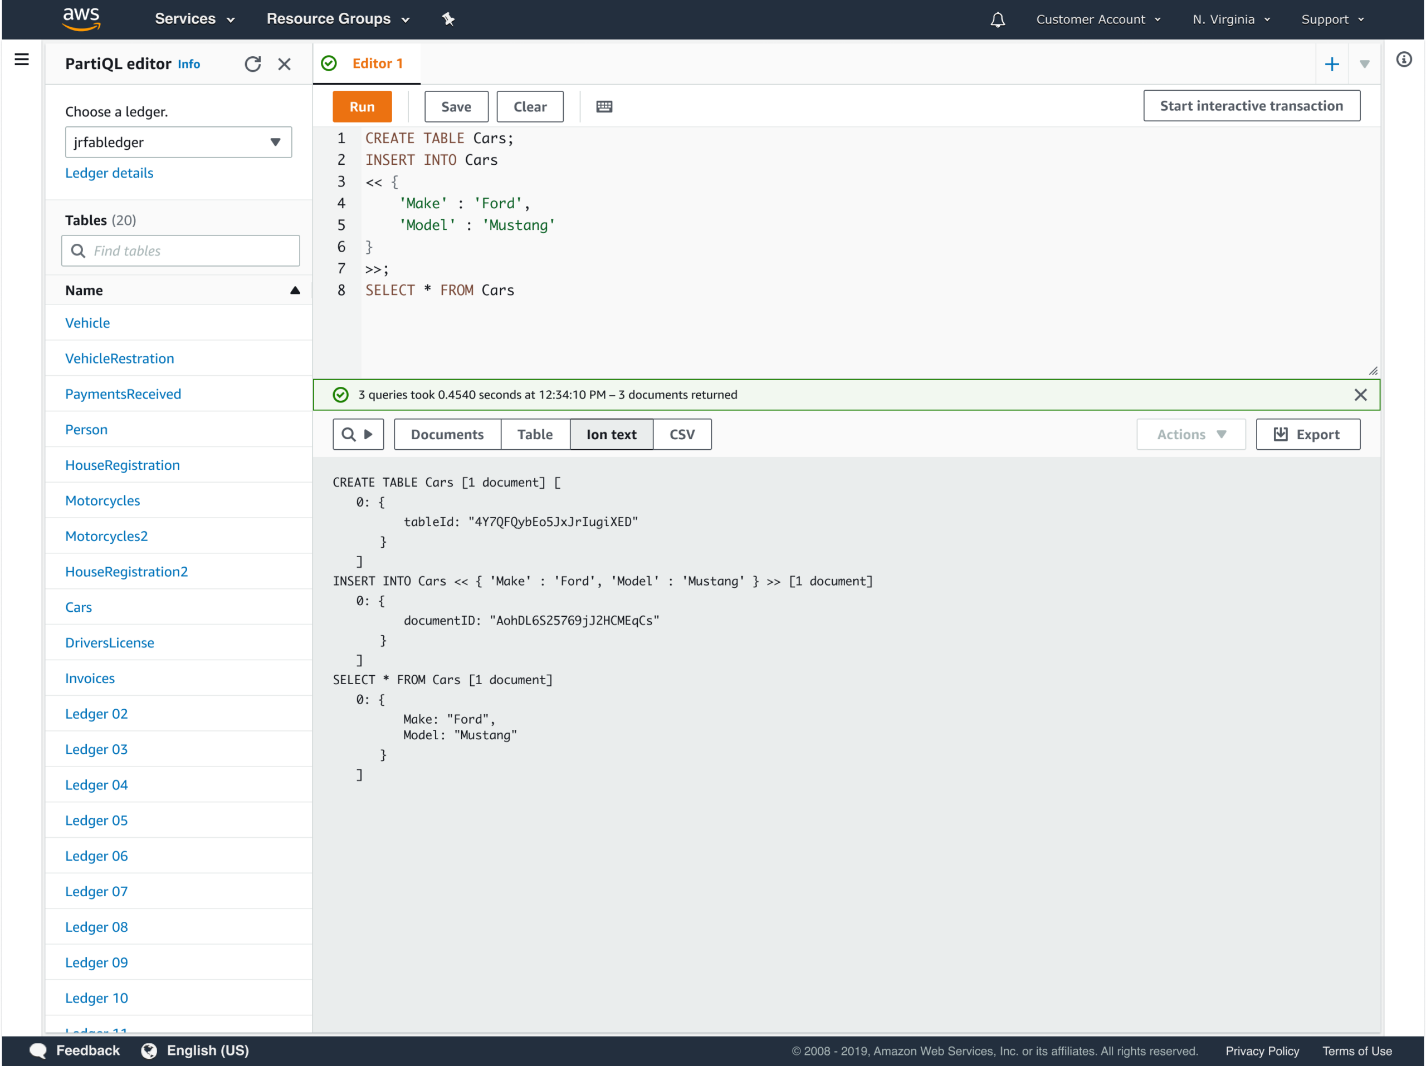Open the jrfabledger ledger dropdown
The image size is (1426, 1066).
click(179, 142)
